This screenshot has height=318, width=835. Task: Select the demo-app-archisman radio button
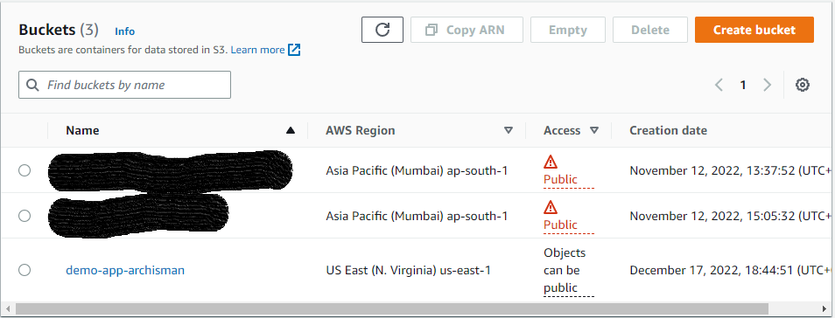pos(25,270)
